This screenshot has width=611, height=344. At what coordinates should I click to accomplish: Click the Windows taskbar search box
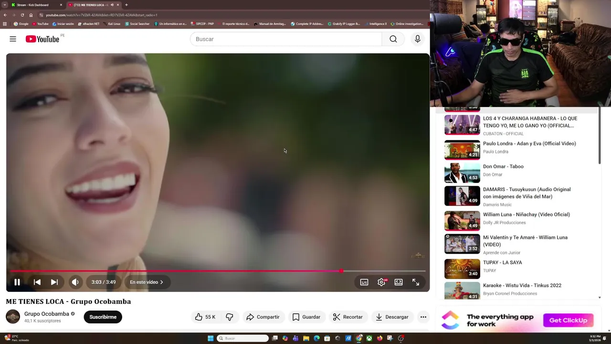pyautogui.click(x=243, y=338)
